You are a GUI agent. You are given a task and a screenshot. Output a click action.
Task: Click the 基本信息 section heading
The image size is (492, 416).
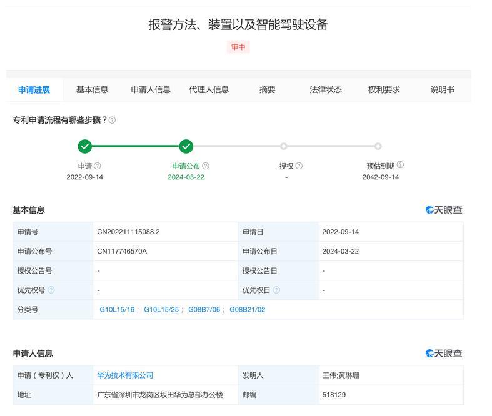pos(29,210)
